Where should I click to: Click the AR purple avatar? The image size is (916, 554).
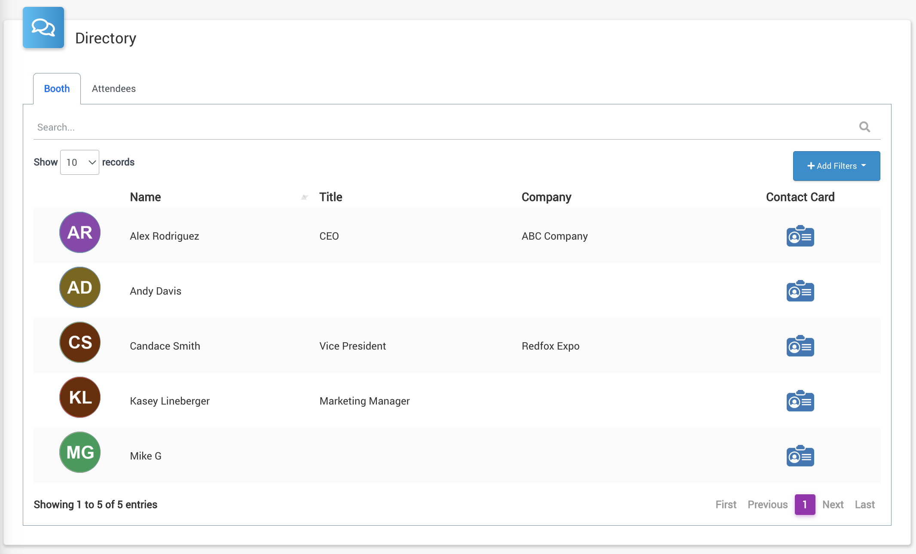80,232
